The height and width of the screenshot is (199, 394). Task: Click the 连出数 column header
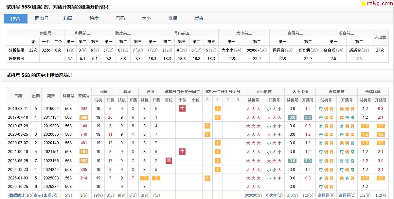click(380, 38)
